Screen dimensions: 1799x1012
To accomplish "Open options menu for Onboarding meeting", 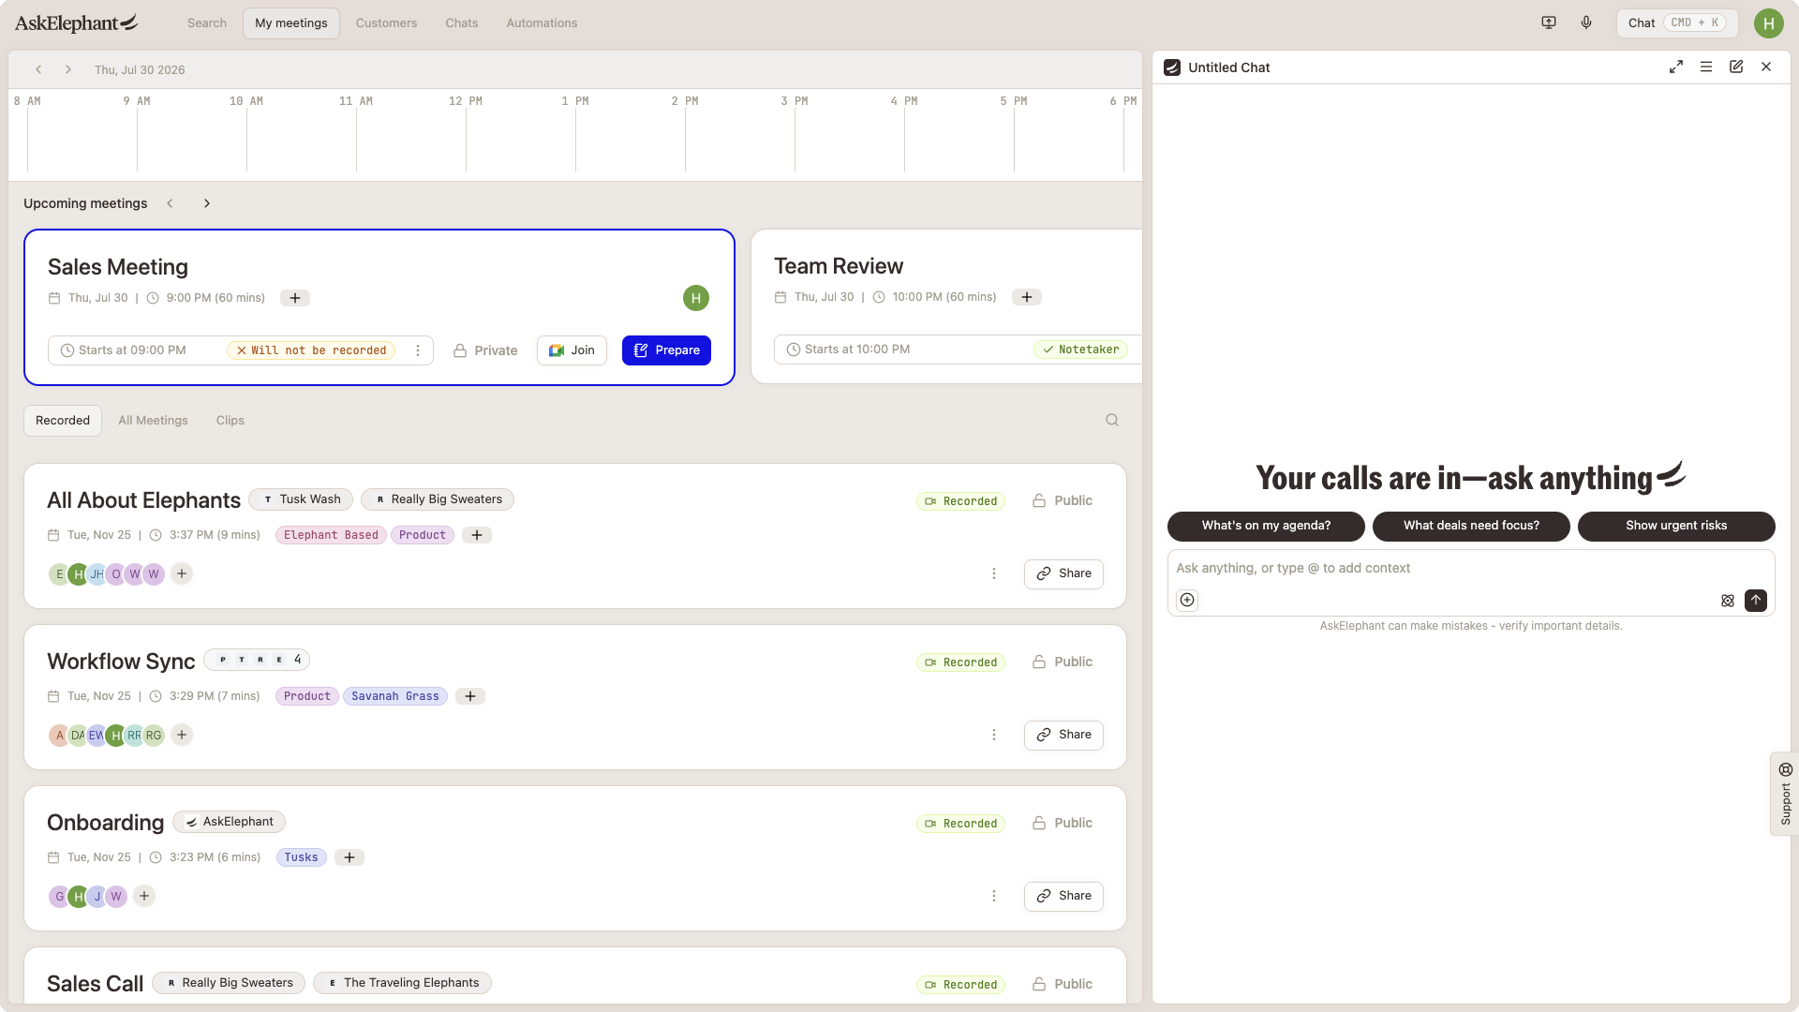I will click(x=994, y=896).
